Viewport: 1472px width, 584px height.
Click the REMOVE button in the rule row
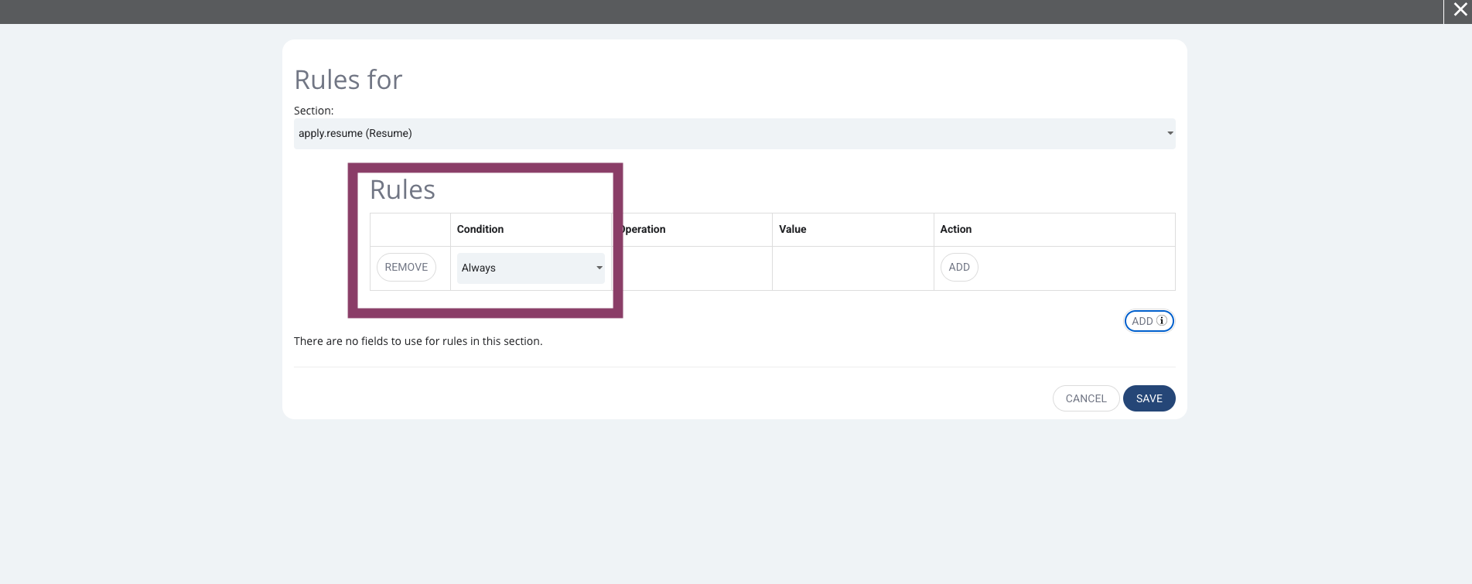406,267
